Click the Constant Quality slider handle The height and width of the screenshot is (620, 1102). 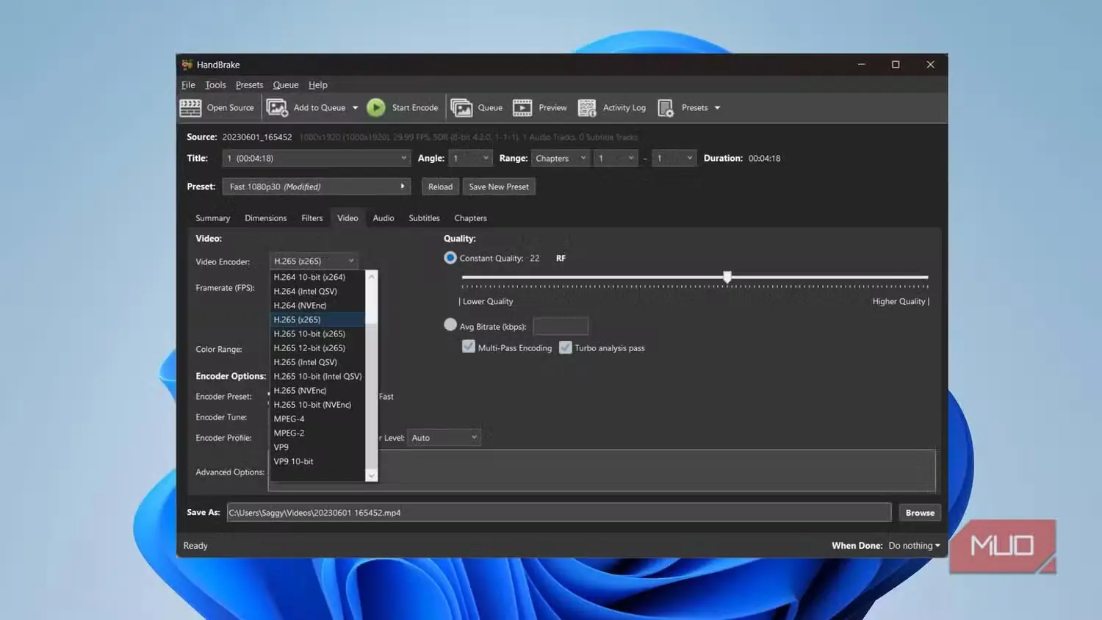click(x=727, y=277)
